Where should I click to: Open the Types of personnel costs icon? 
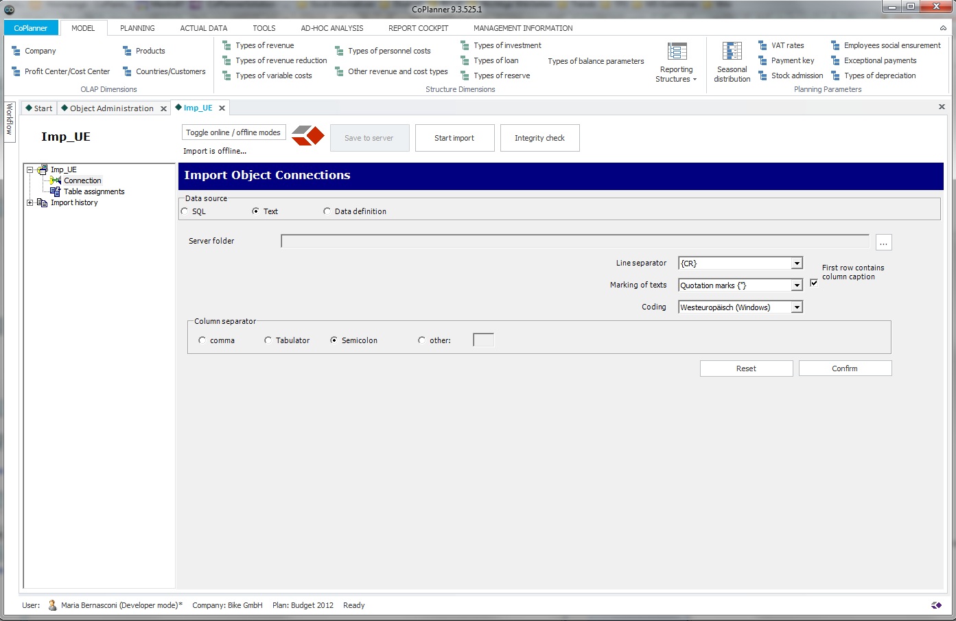tap(339, 51)
